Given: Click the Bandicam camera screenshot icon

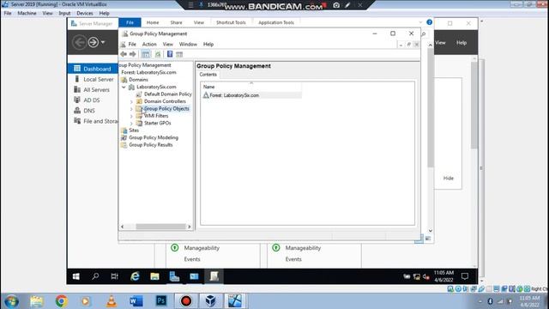Looking at the screenshot, I should coord(336,5).
